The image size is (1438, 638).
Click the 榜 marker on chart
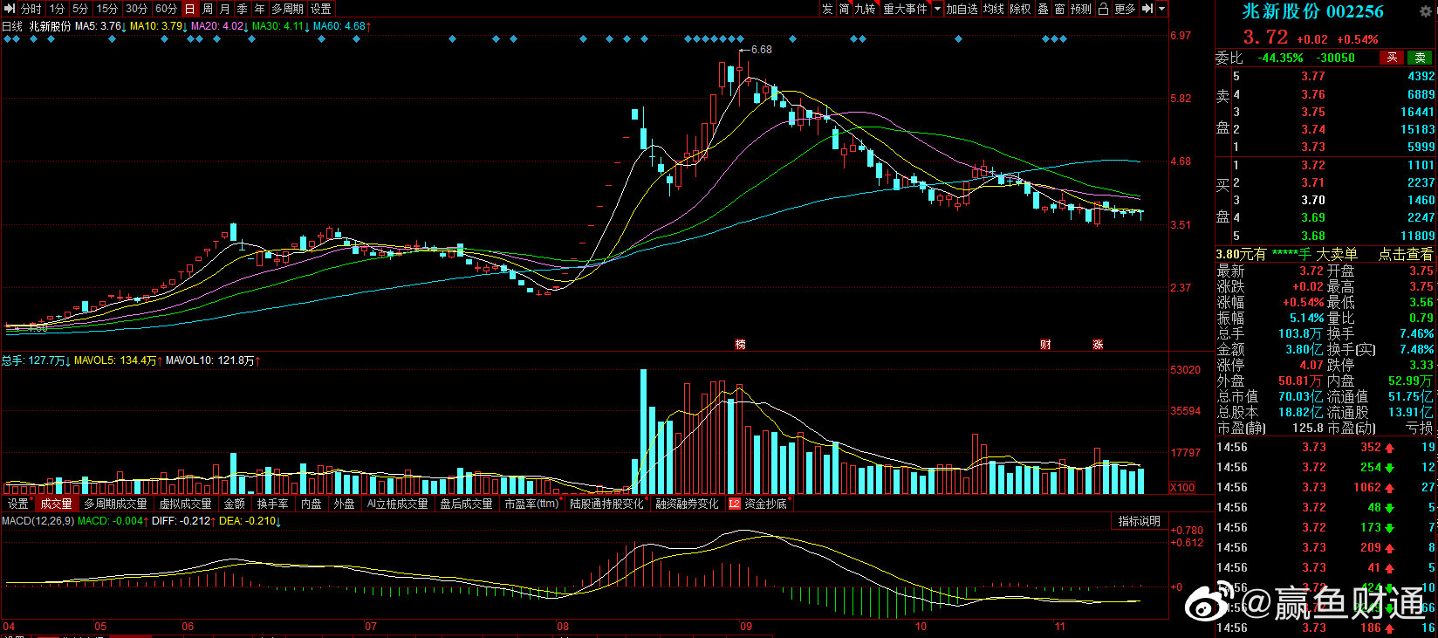point(740,345)
